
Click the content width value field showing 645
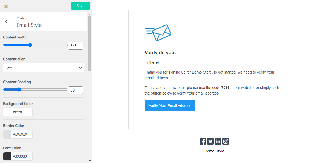point(75,45)
